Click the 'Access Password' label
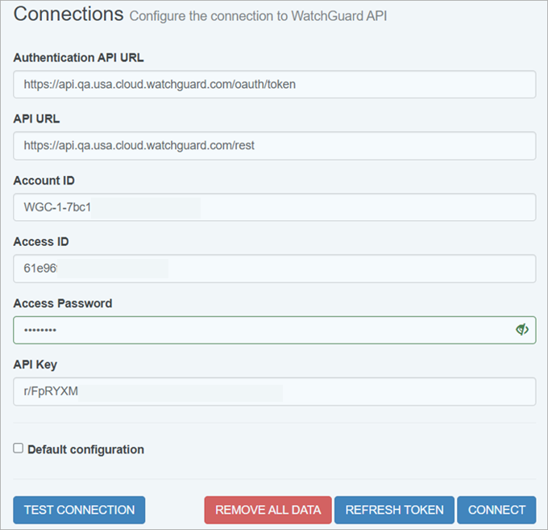The image size is (548, 530). tap(63, 303)
